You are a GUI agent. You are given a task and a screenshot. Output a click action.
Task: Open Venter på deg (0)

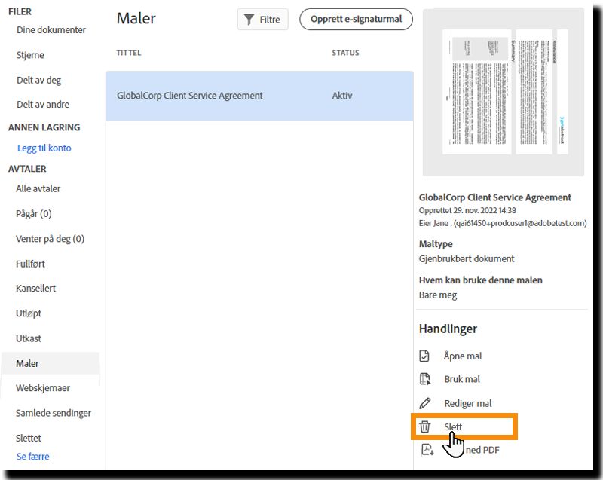50,239
